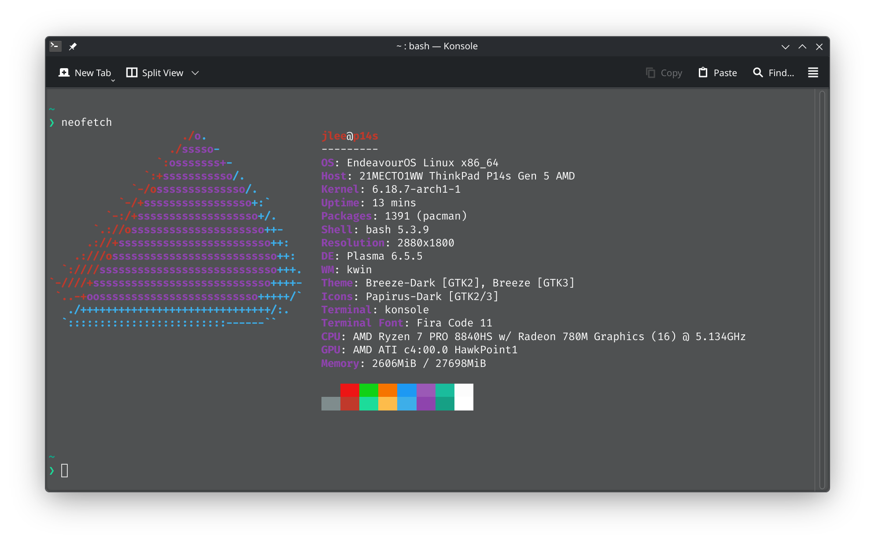Minimize the Konsole window
This screenshot has height=546, width=875.
(x=785, y=47)
